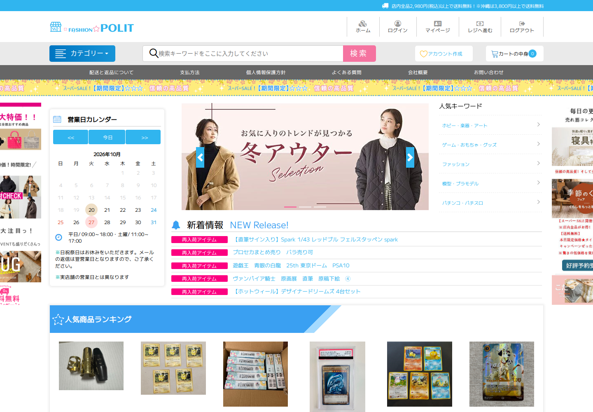Click the magnifier icon in search bar
Viewport: 593px width, 412px height.
tap(154, 54)
